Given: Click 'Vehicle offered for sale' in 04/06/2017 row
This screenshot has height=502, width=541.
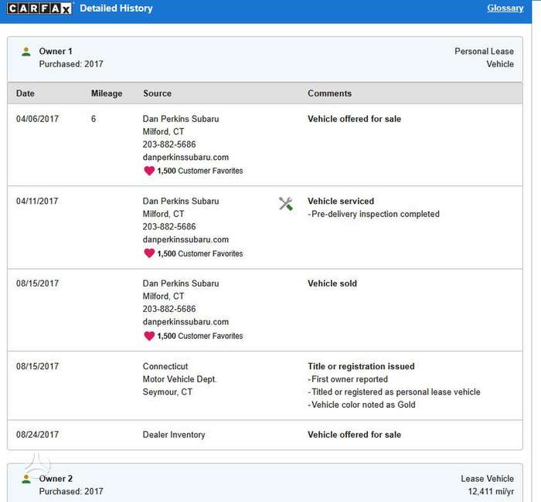Looking at the screenshot, I should pyautogui.click(x=354, y=119).
